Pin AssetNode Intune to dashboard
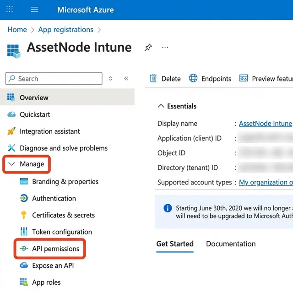 click(148, 48)
